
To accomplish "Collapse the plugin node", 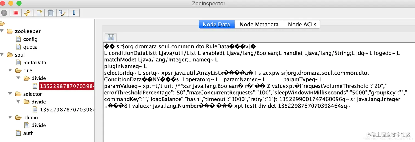I will pyautogui.click(x=10, y=118).
